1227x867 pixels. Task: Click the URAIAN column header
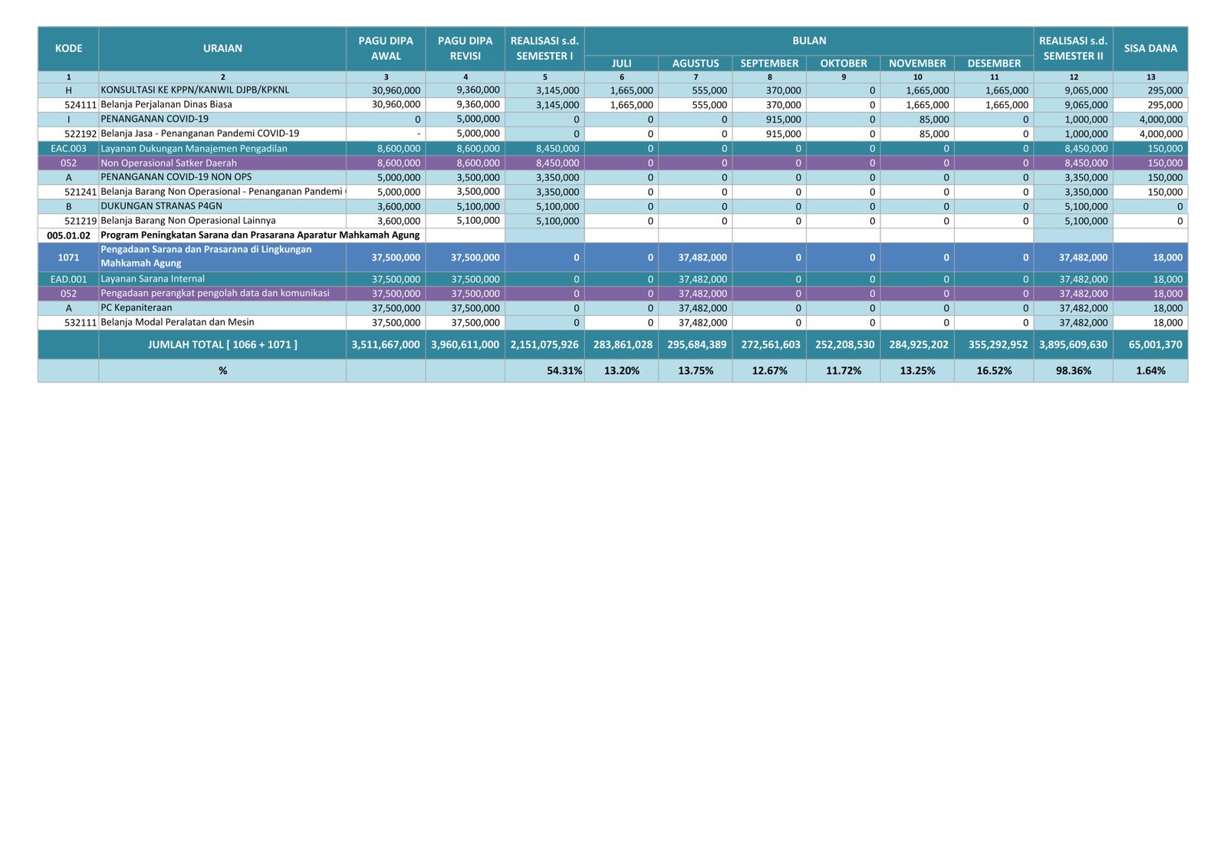[x=222, y=48]
